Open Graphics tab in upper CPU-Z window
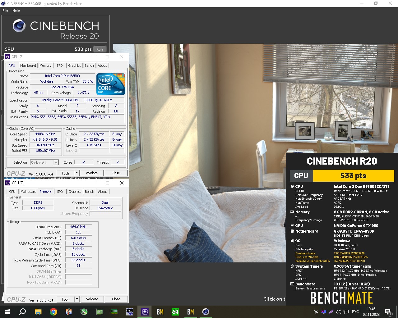Viewport: 398px width, 318px height. click(75, 66)
